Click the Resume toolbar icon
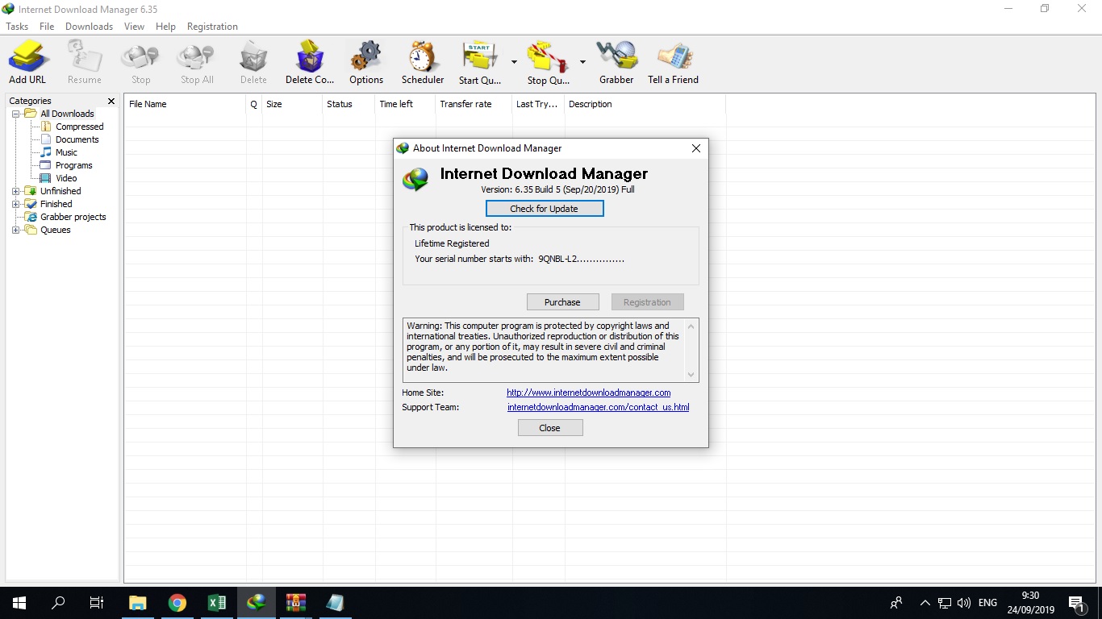1102x619 pixels. pyautogui.click(x=85, y=63)
